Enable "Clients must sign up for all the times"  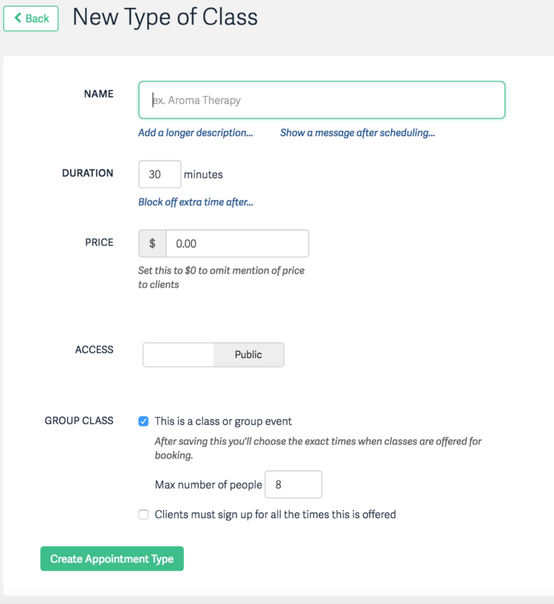pos(144,514)
